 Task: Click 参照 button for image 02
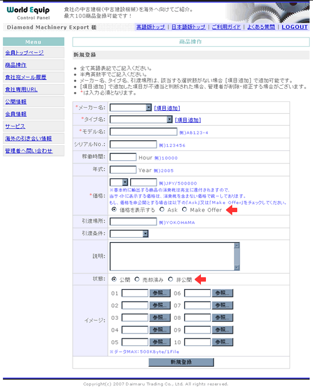(160, 305)
